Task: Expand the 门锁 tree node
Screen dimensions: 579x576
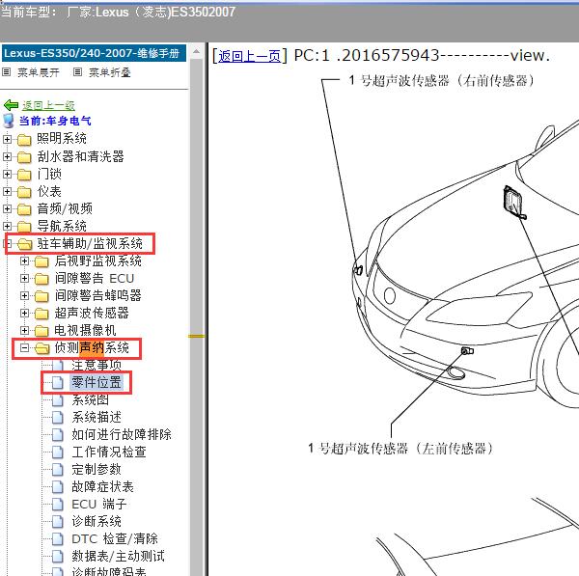Action: 7,174
